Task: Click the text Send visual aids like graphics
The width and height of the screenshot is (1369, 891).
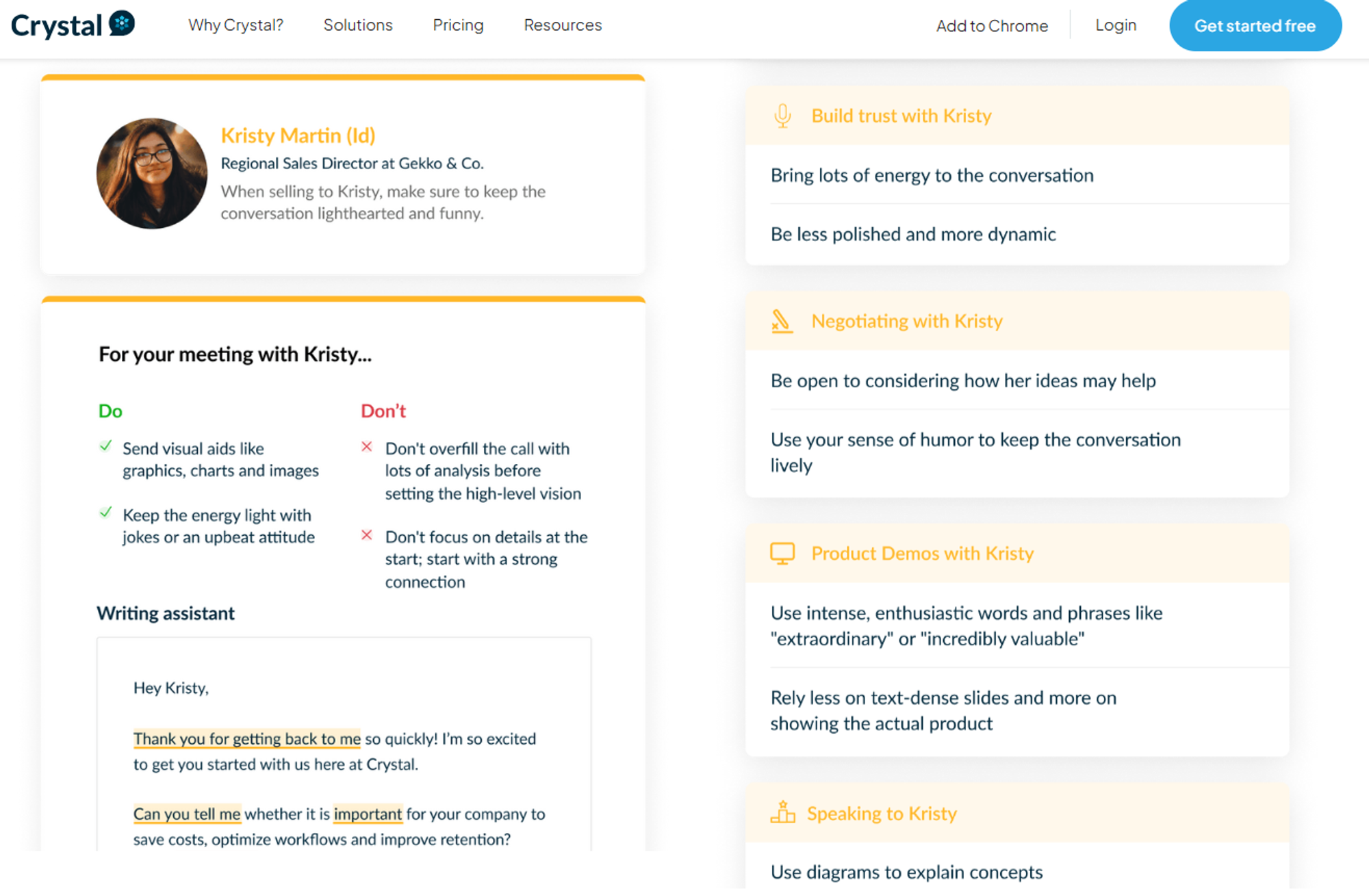Action: point(220,459)
